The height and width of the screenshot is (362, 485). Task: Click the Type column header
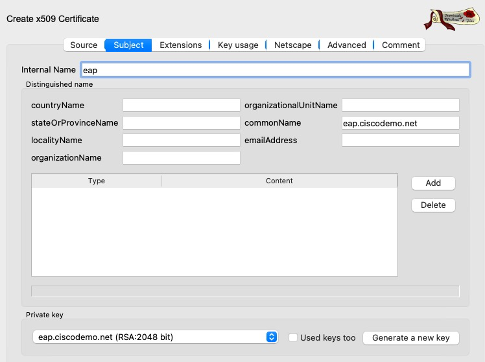click(96, 181)
